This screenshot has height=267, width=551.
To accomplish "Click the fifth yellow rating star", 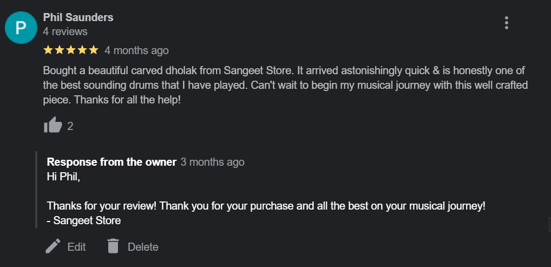I will pos(94,50).
